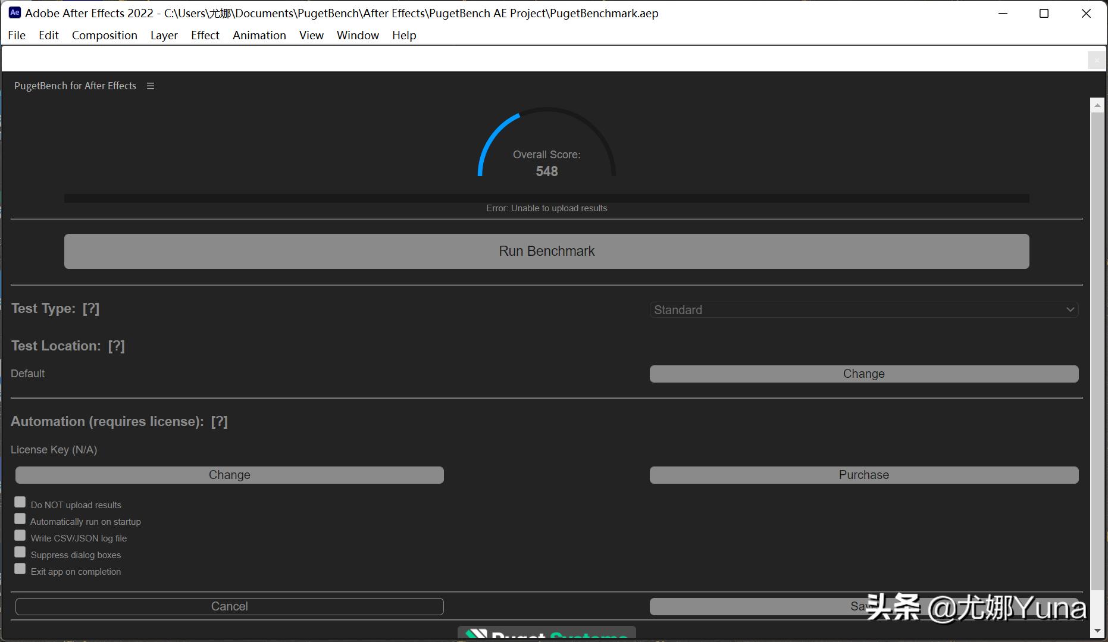
Task: Click the benchmark progress bar
Action: [x=547, y=198]
